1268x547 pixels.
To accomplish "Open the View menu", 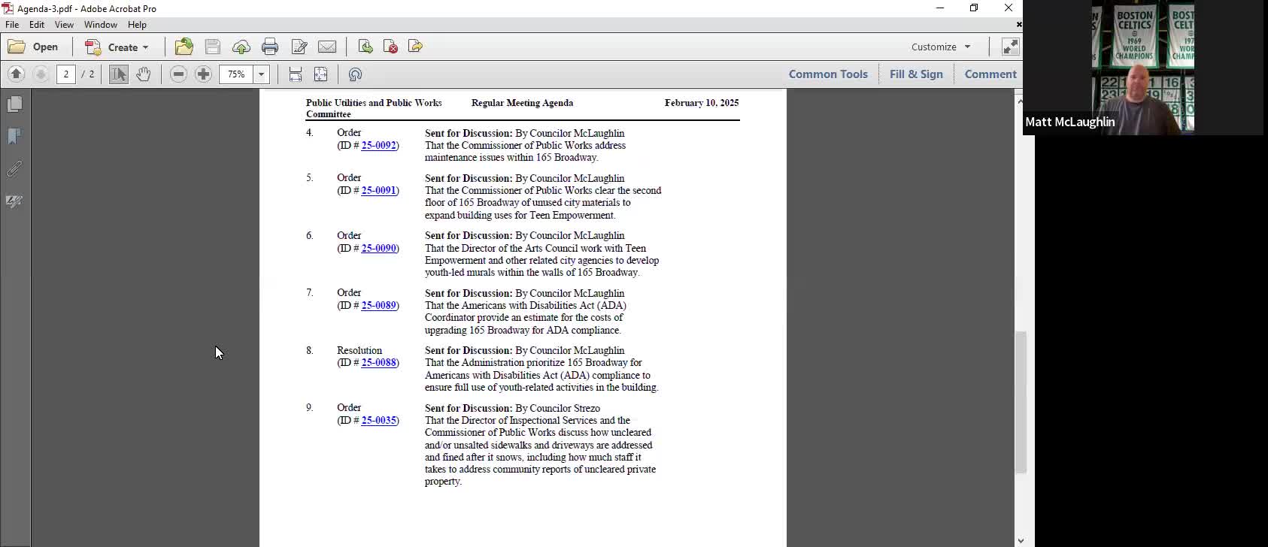I will point(64,25).
